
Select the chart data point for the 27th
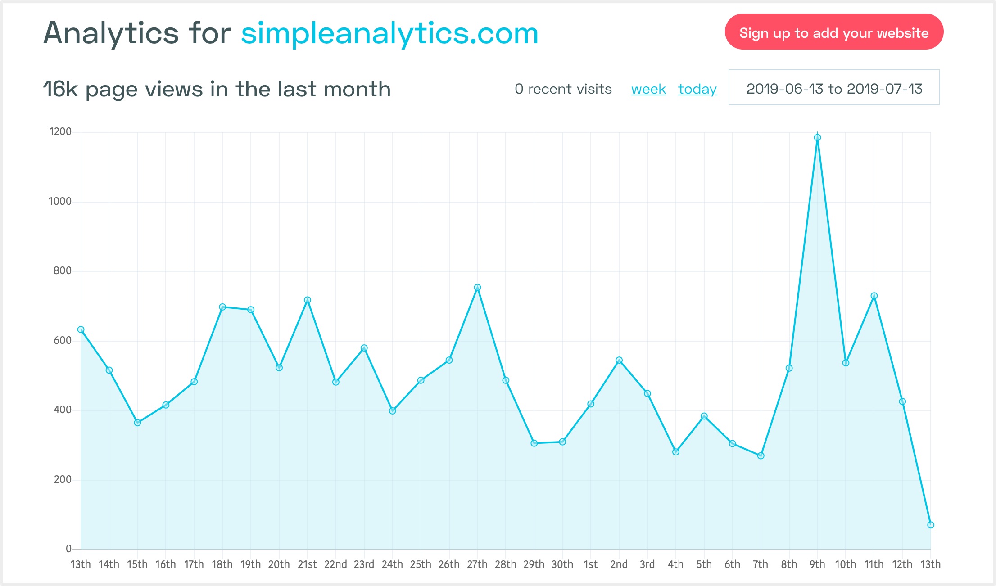tap(477, 288)
